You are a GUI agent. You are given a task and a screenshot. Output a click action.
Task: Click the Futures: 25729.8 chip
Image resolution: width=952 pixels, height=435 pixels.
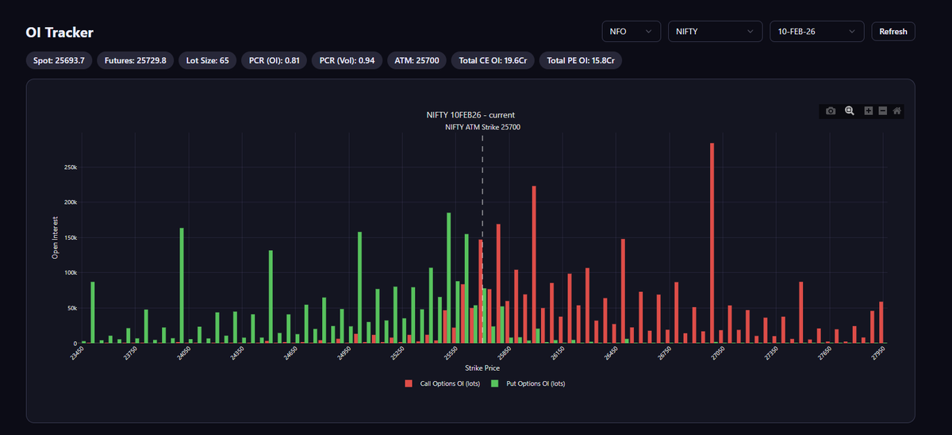coord(135,60)
